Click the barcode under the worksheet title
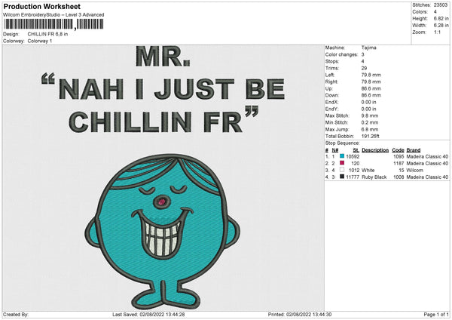This screenshot has height=320, width=452. (56, 25)
